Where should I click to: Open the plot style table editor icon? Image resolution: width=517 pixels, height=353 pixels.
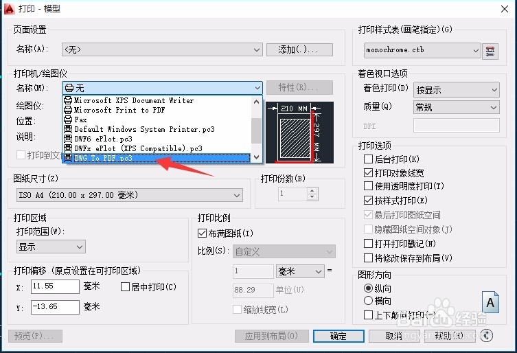(x=490, y=51)
